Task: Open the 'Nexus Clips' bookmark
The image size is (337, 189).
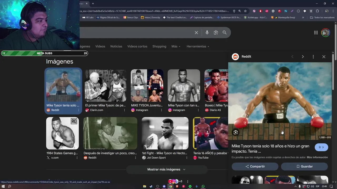Action: pyautogui.click(x=131, y=18)
